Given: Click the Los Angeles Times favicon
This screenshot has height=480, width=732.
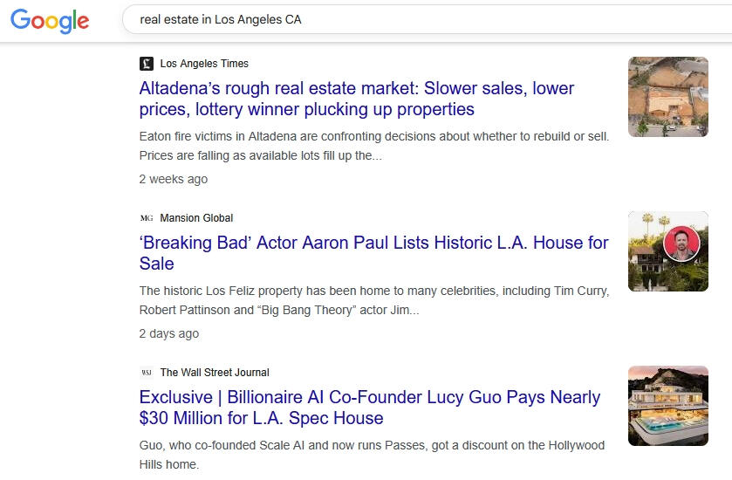Looking at the screenshot, I should 147,64.
